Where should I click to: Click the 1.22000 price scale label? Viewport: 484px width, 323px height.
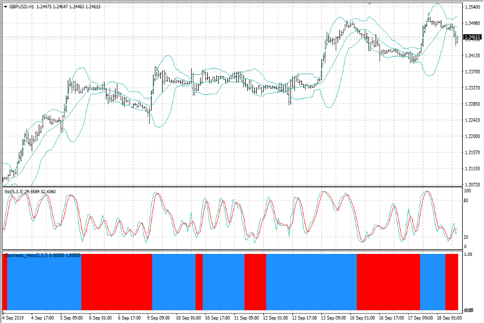coord(472,136)
